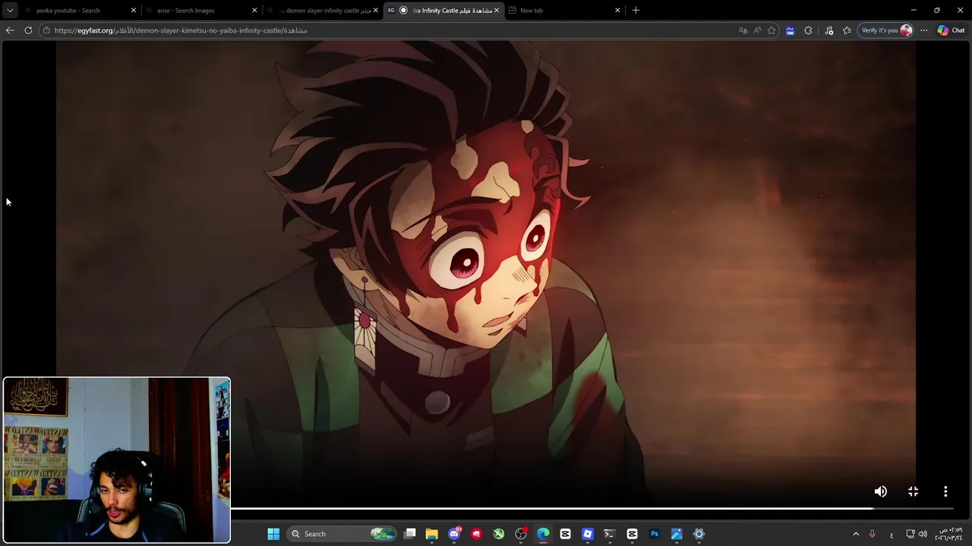Click the microphone tray icon

click(872, 534)
